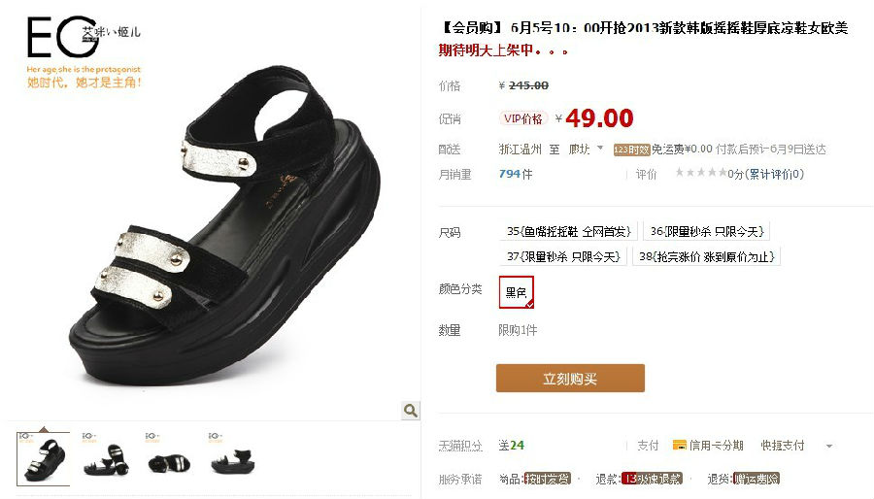Screen dimensions: 874x499
Task: Click the 快捷支付 payment option
Action: point(783,445)
